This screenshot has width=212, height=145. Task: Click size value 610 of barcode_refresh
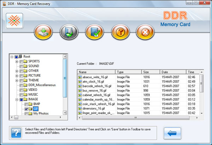[x=146, y=86]
